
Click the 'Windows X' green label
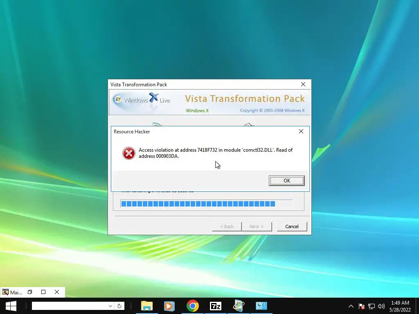197,110
